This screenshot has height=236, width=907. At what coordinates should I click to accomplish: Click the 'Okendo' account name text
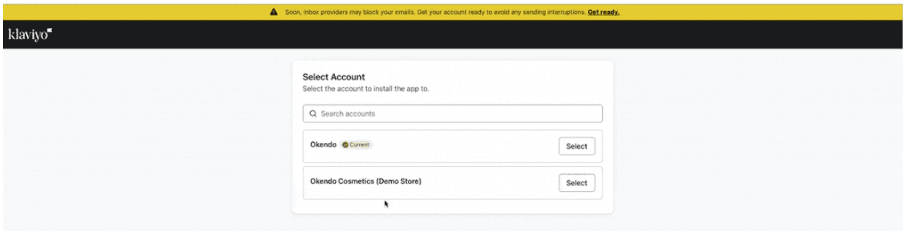(x=323, y=144)
